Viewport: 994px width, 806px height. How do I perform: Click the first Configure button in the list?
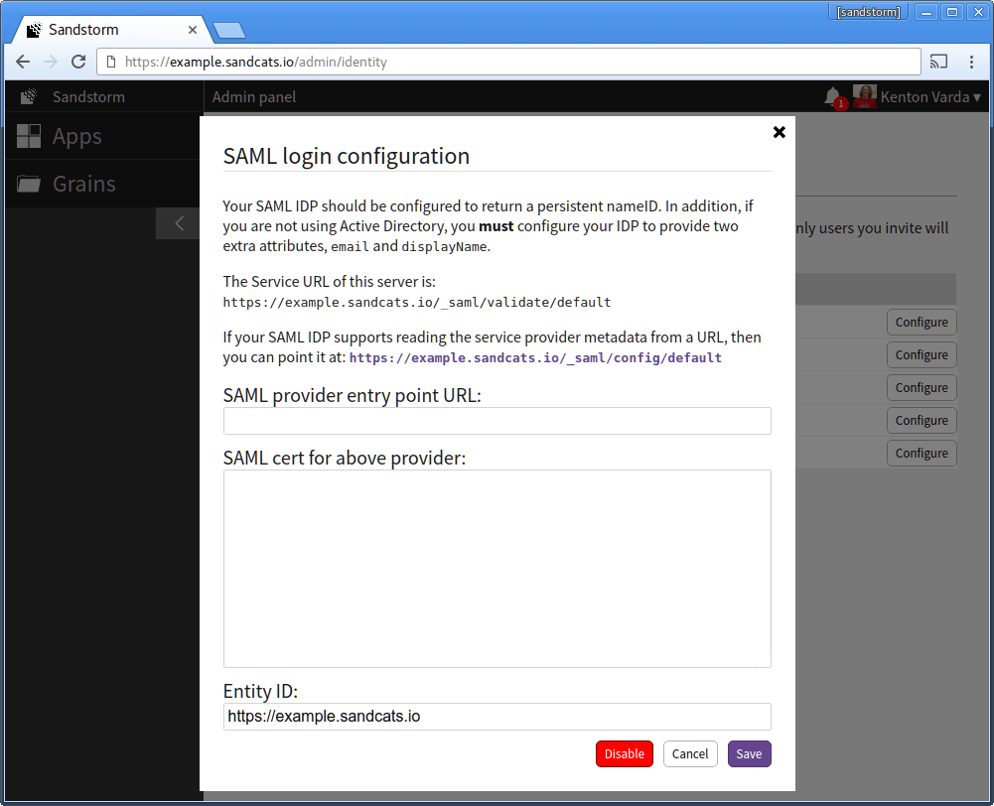pos(922,322)
